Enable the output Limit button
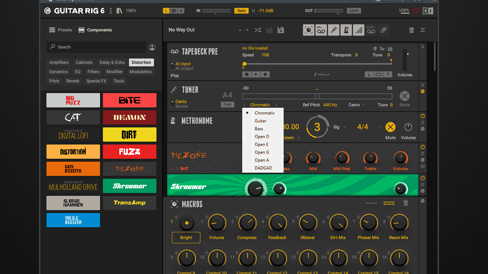Screen dimensions: 488x274 click(354, 11)
